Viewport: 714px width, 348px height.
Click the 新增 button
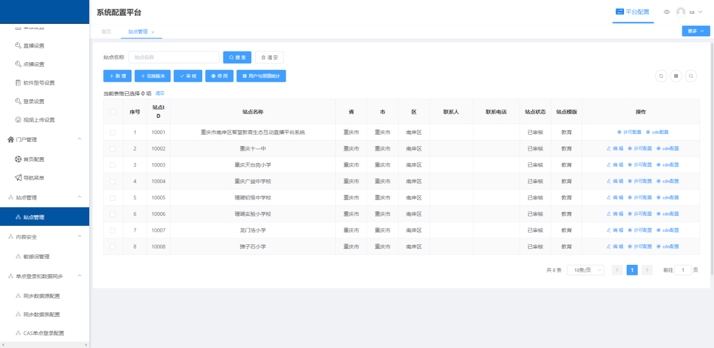coord(117,76)
